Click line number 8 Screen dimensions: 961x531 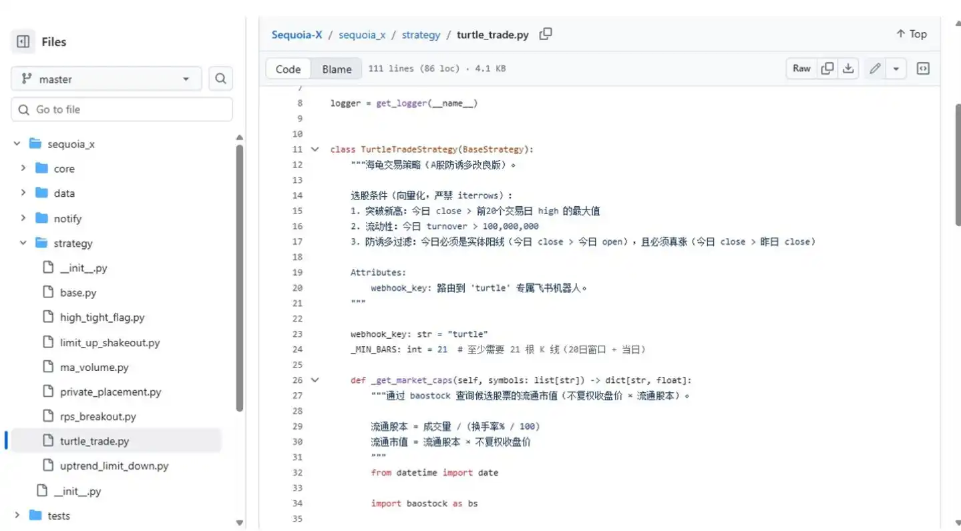300,103
